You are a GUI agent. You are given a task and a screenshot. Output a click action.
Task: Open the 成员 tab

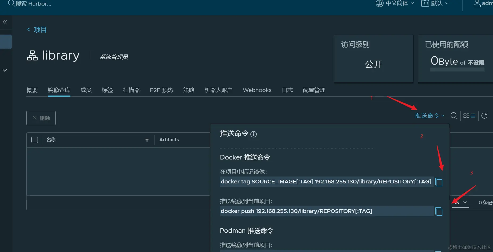click(x=86, y=90)
